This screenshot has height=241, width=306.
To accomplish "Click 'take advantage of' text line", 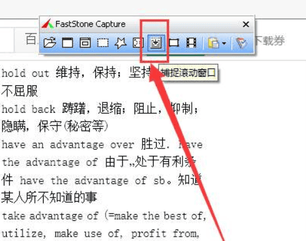I will (50, 216).
